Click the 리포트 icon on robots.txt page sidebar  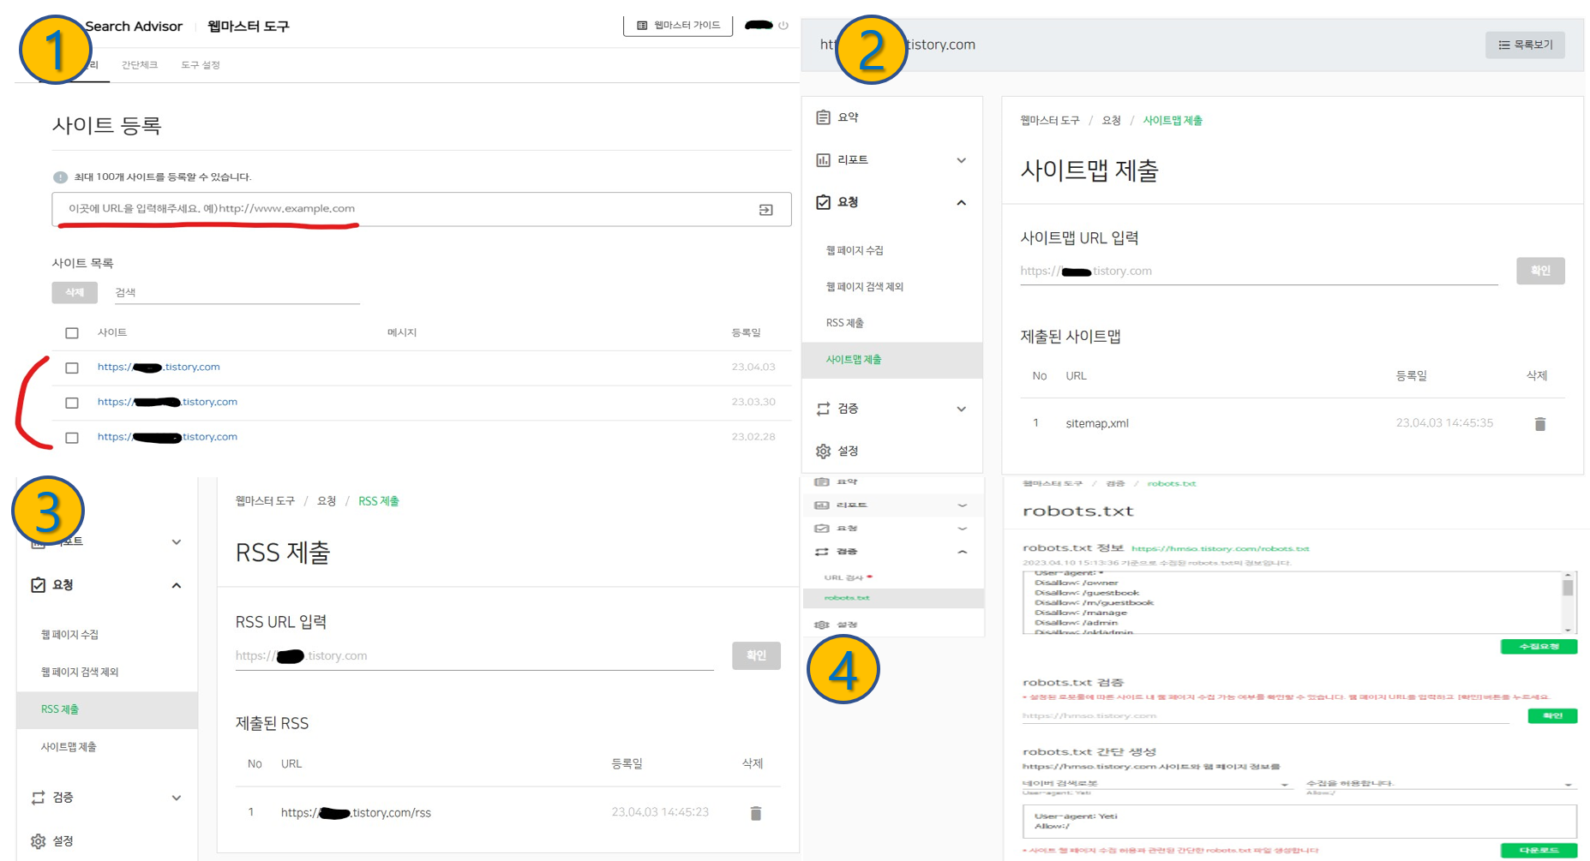pyautogui.click(x=822, y=505)
